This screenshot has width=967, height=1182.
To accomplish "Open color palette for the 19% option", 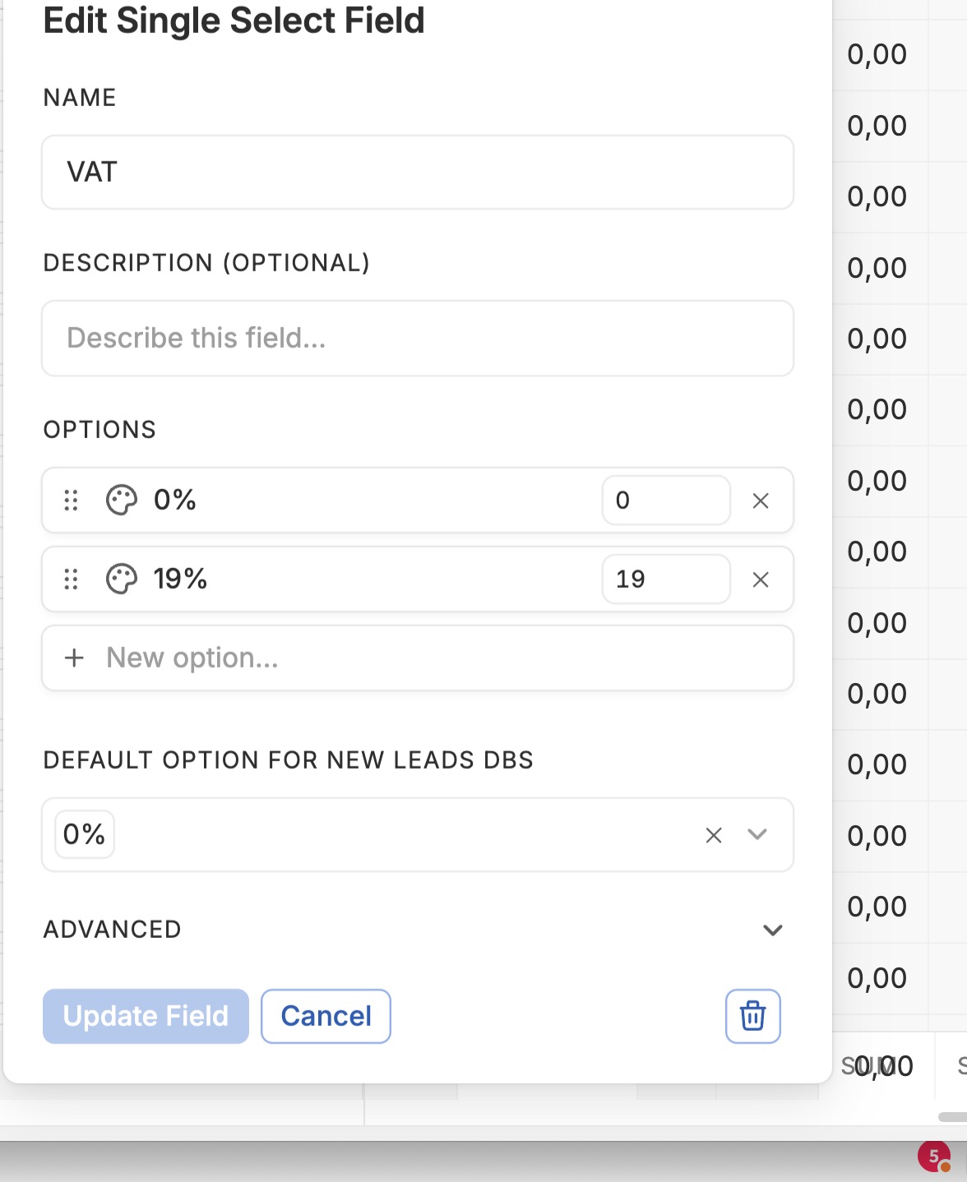I will point(122,579).
